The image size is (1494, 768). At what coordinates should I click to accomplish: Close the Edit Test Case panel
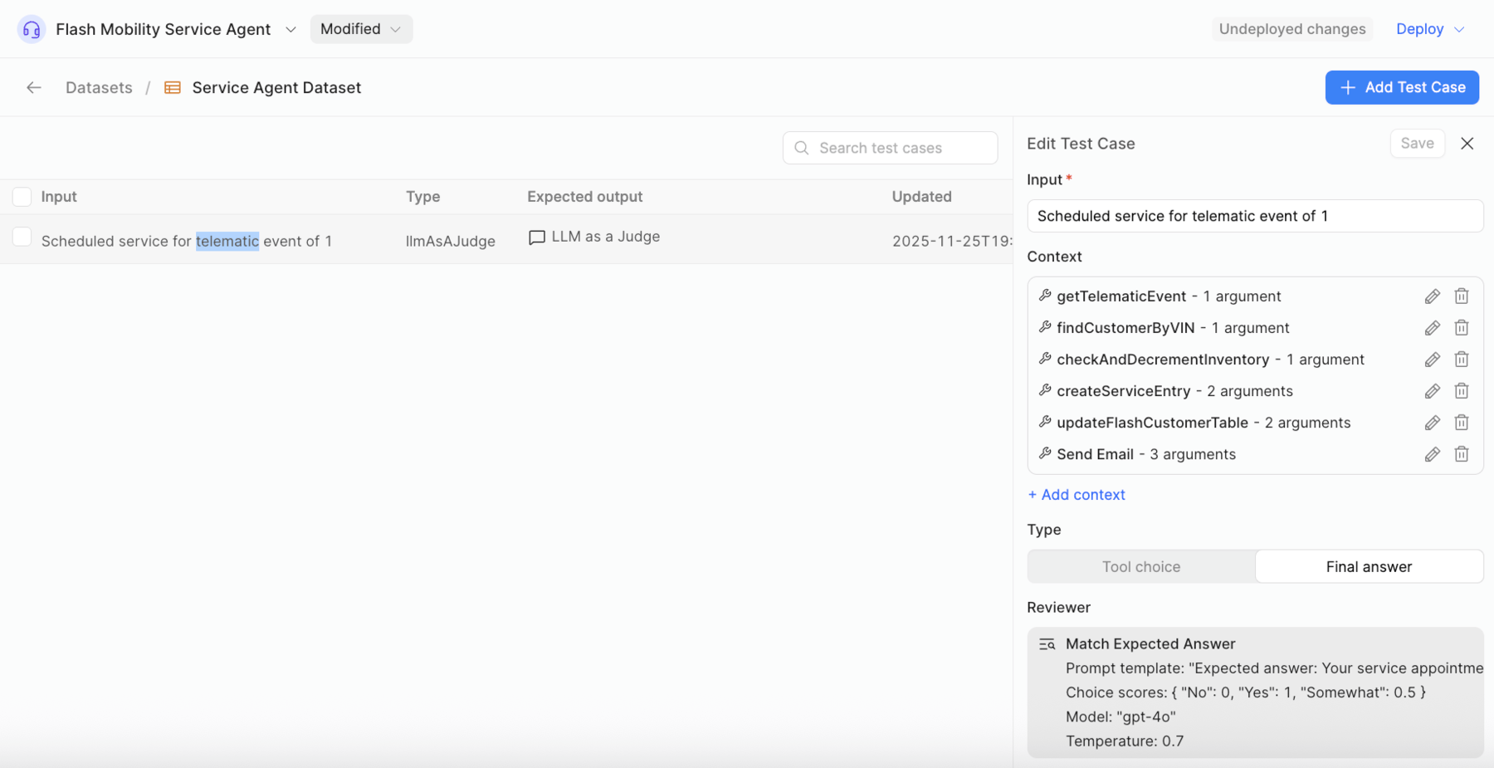tap(1467, 144)
